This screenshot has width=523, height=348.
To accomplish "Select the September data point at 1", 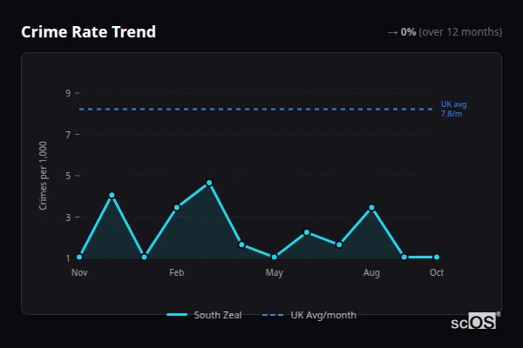I will click(x=404, y=258).
